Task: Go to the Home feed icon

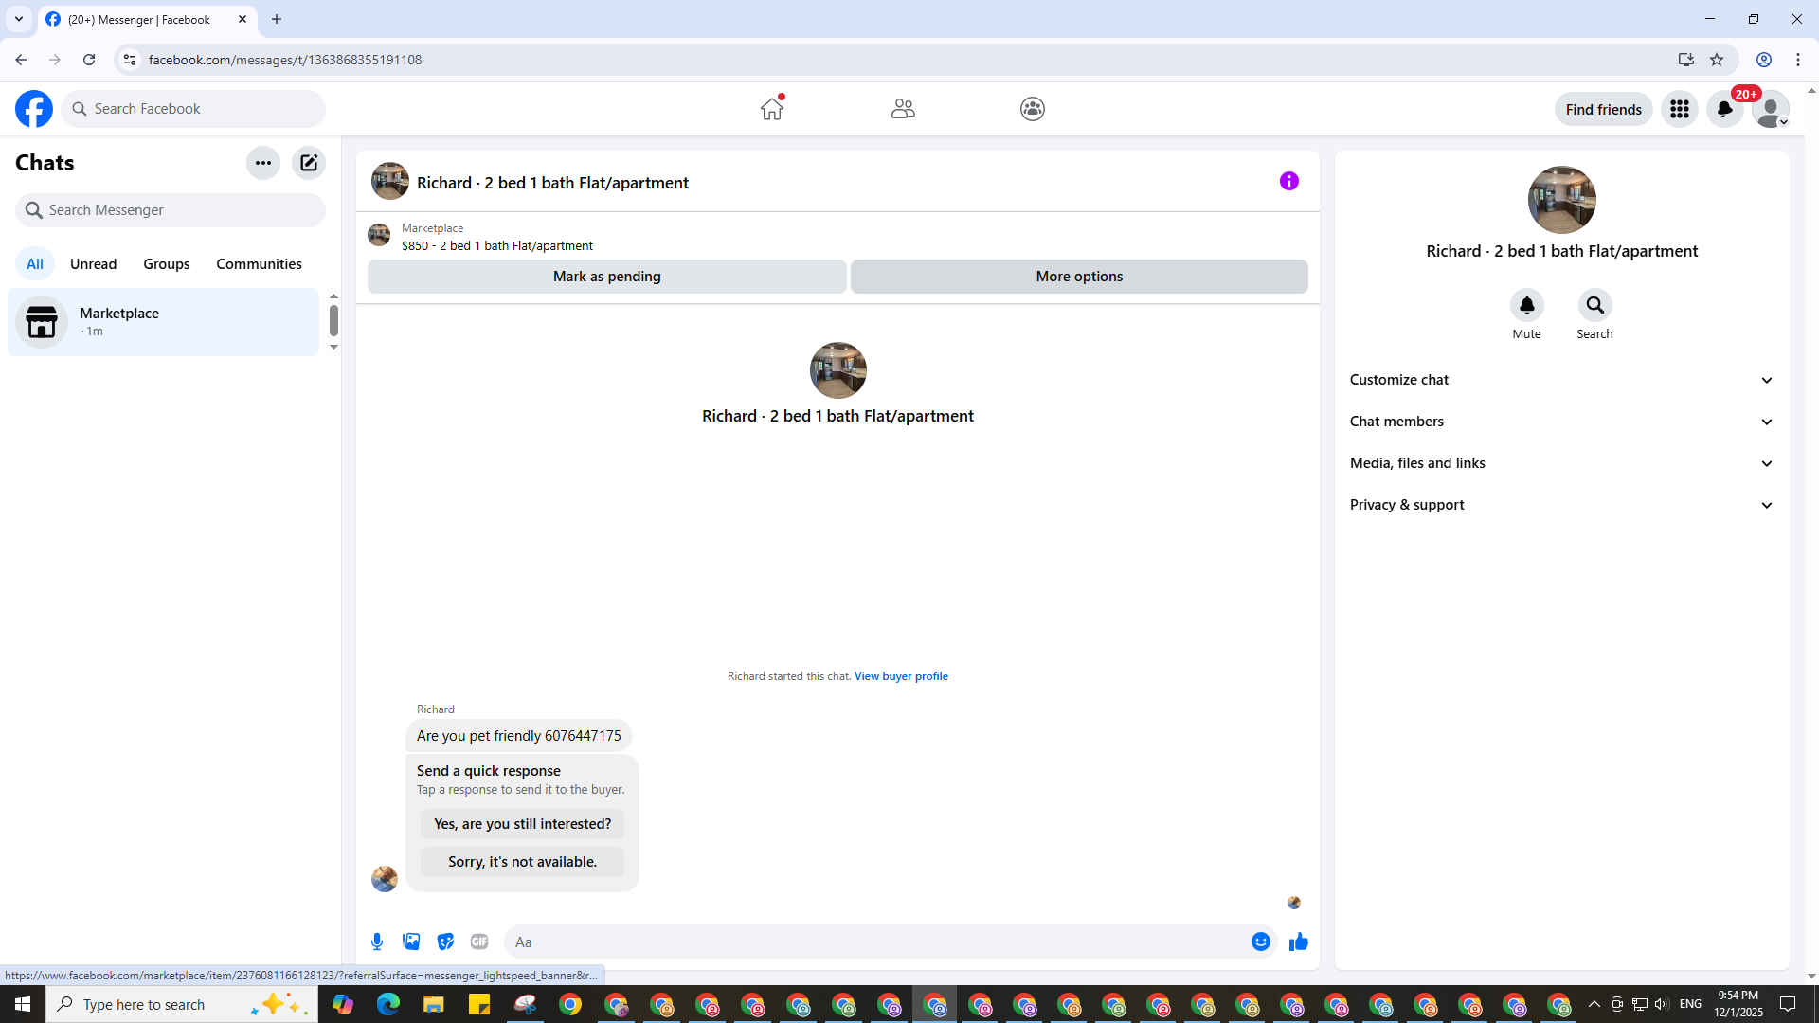Action: pos(772,109)
